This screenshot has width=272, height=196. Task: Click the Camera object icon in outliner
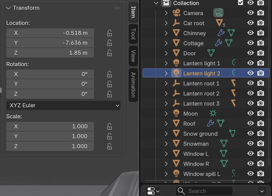tap(176, 13)
